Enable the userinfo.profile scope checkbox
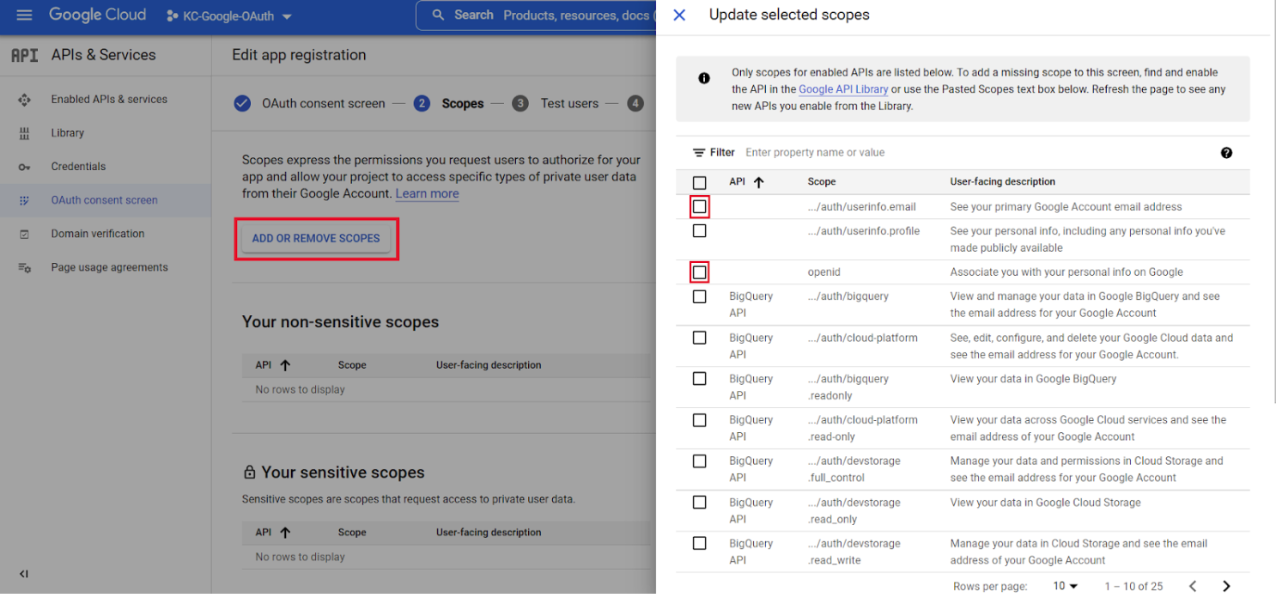This screenshot has width=1276, height=598. pos(700,231)
